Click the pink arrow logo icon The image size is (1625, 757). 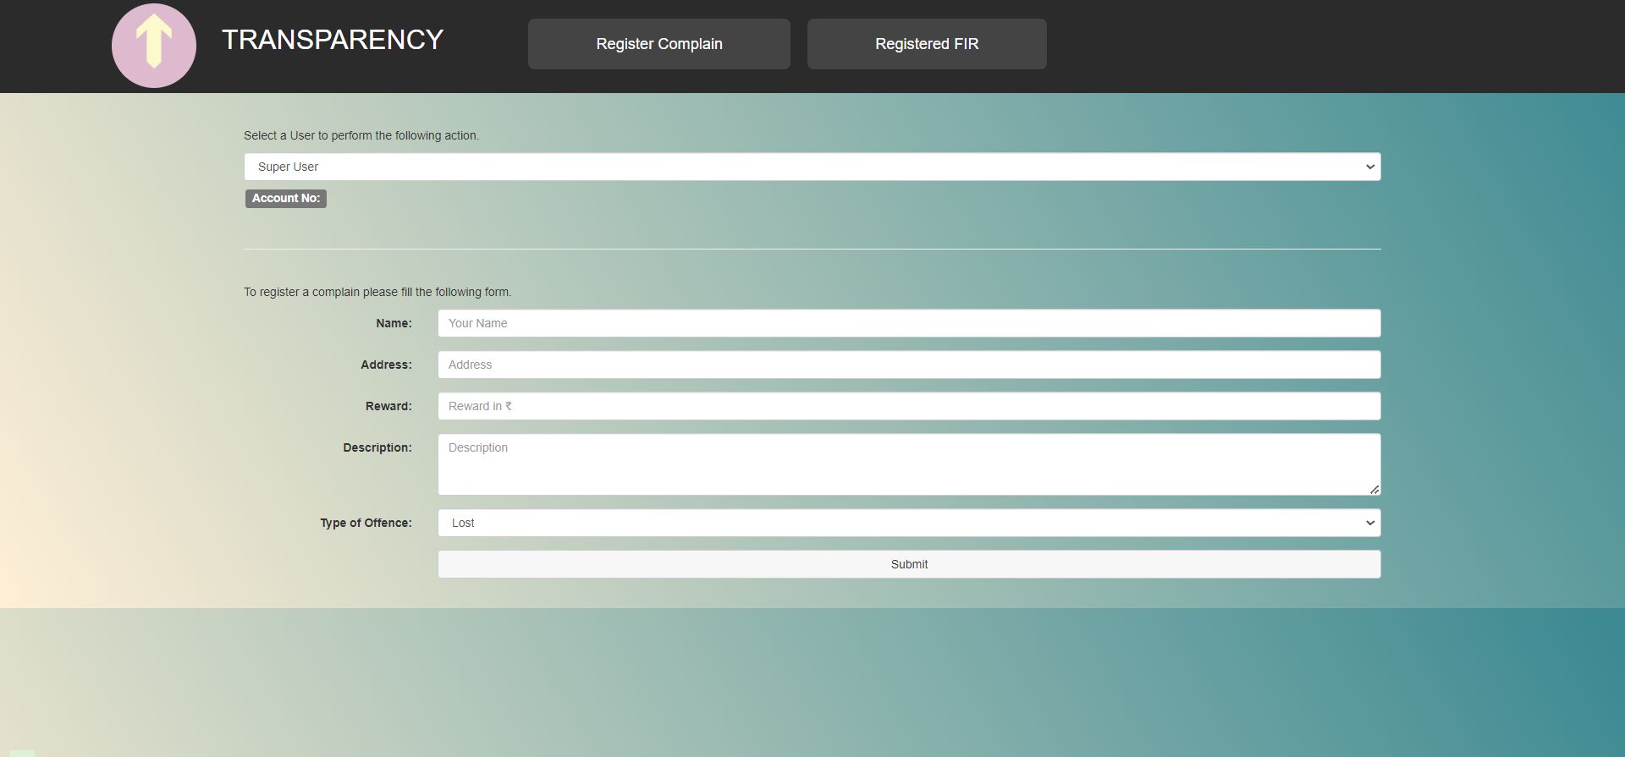[x=154, y=46]
